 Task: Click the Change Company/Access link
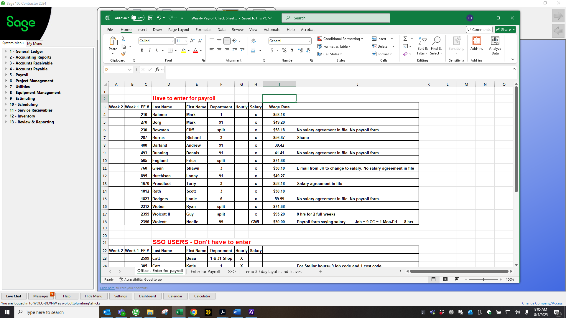click(x=542, y=303)
